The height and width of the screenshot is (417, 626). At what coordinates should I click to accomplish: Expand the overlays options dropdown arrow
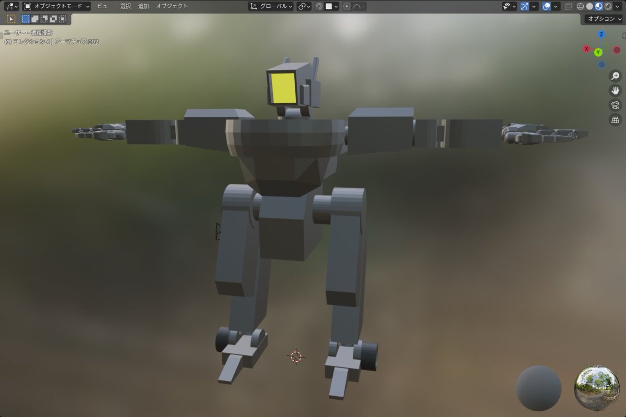coord(556,6)
